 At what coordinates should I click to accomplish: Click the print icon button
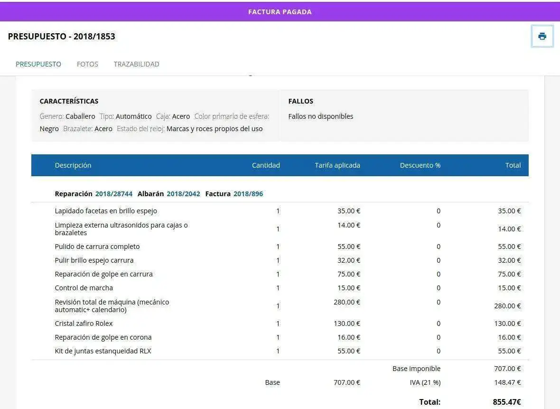coord(542,37)
